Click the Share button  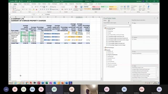pos(147,4)
